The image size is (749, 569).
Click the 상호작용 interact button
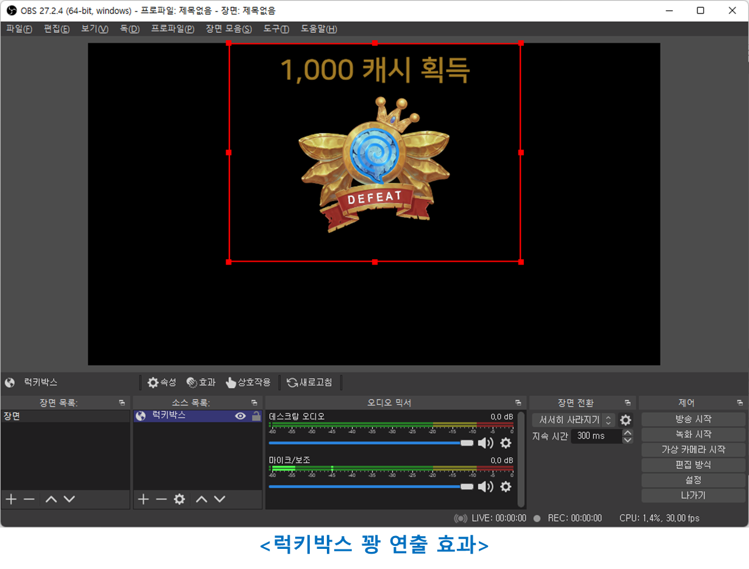248,382
